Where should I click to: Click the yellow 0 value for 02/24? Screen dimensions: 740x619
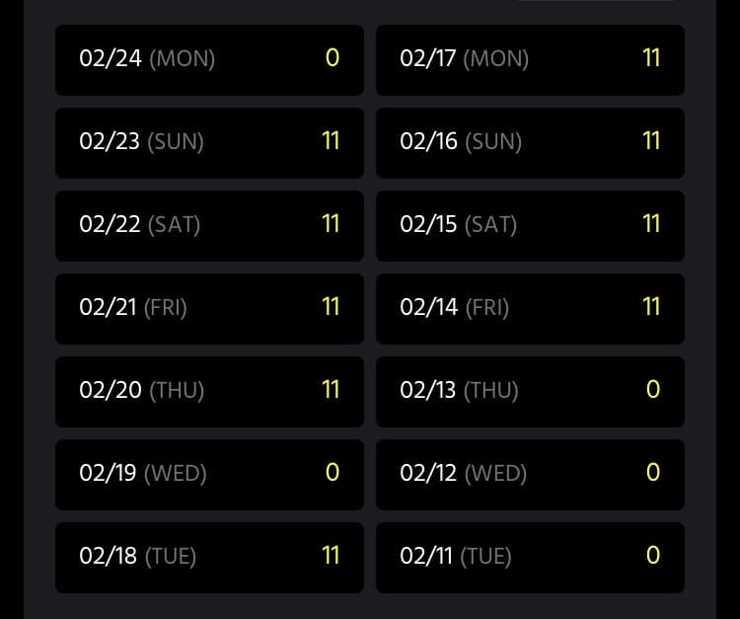coord(333,58)
